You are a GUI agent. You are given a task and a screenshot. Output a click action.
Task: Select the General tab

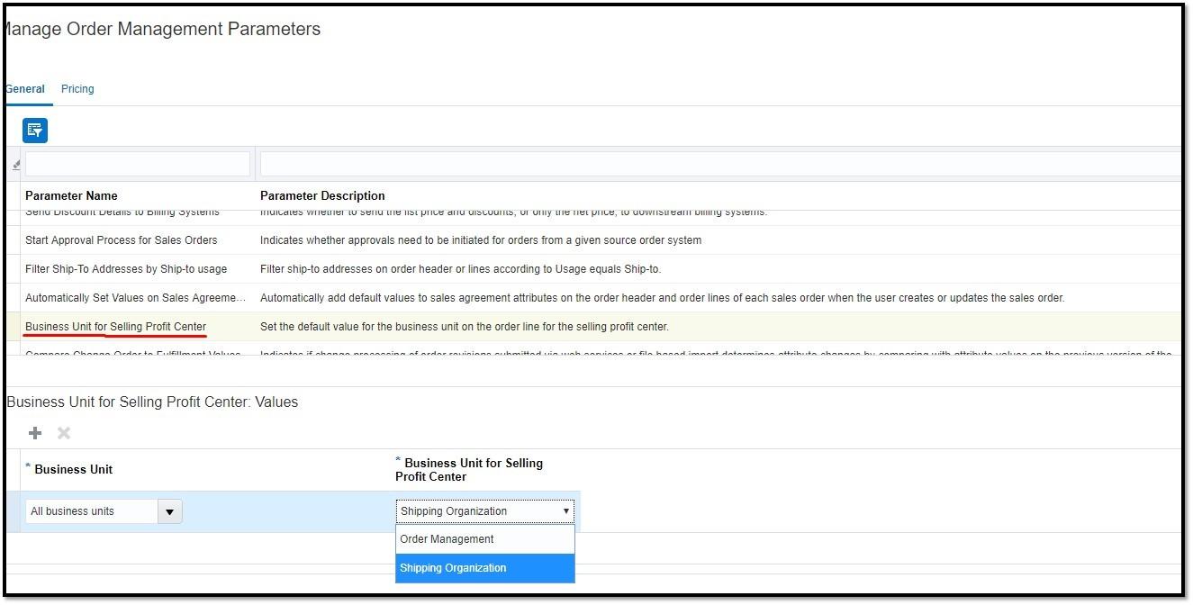24,88
